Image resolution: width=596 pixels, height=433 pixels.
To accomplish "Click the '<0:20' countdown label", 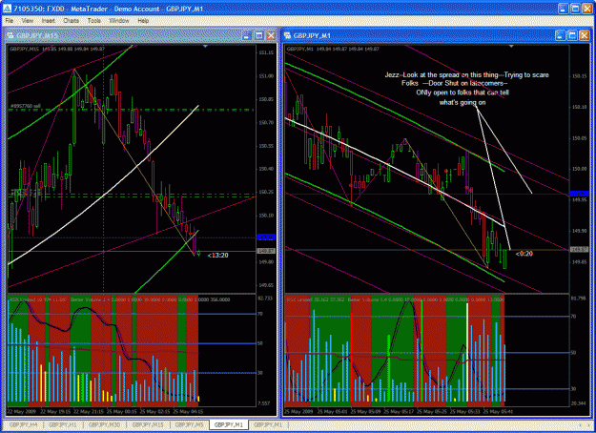I will click(x=524, y=254).
